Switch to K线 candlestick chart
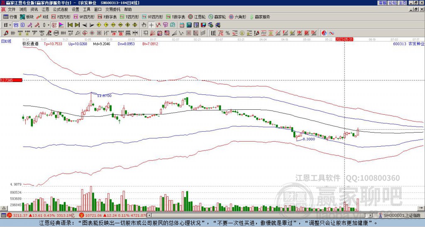 point(42,17)
